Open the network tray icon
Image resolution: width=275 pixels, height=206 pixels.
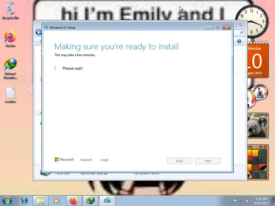point(241,201)
